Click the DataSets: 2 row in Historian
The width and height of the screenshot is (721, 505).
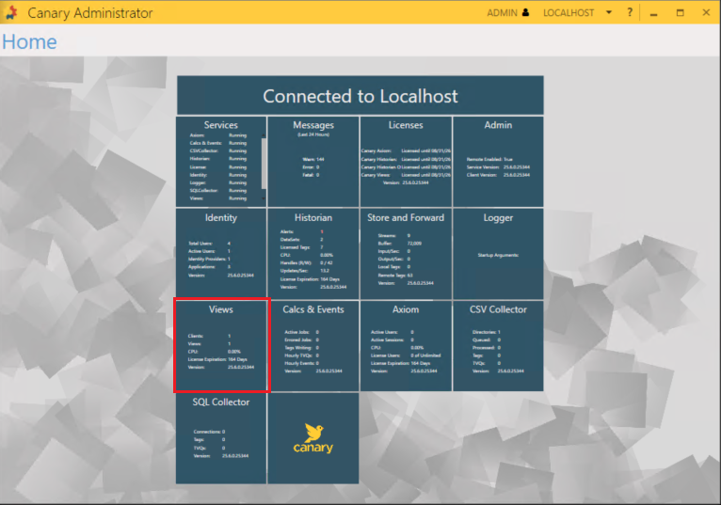point(301,240)
